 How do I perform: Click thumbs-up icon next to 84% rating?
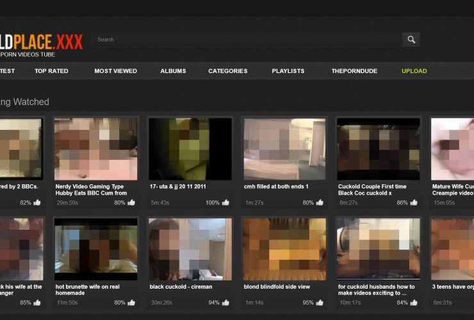pyautogui.click(x=414, y=302)
